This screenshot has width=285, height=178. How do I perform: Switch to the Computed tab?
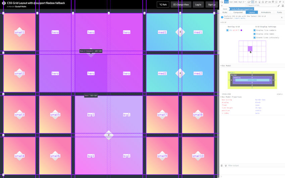[x=238, y=12]
